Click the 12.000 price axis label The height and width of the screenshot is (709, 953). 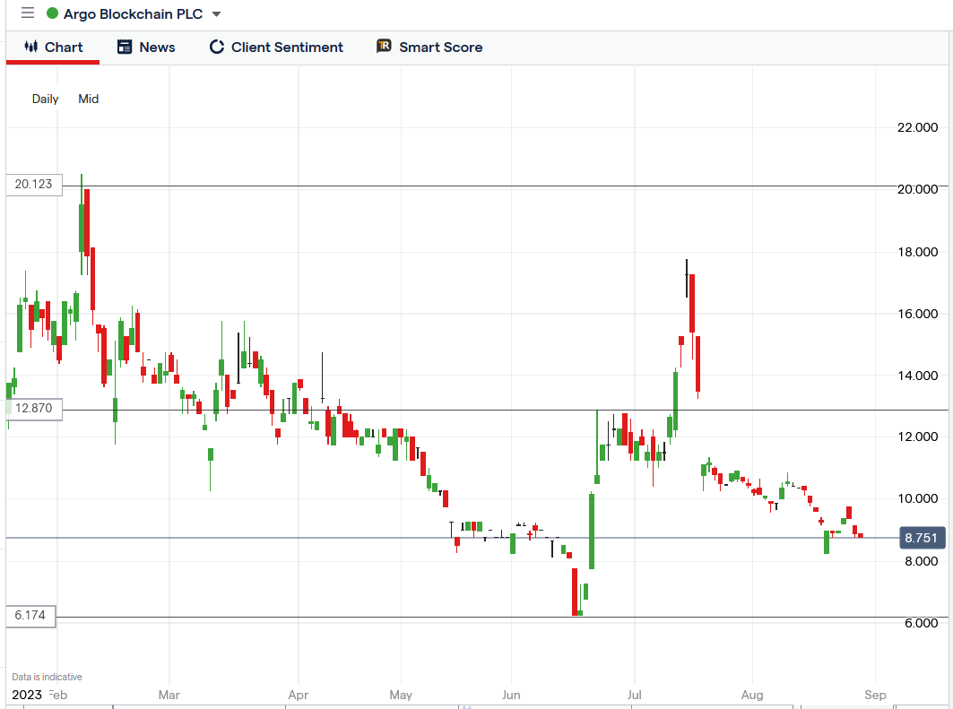coord(918,437)
